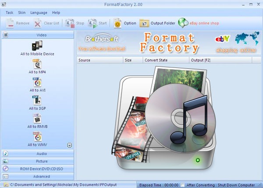Click the output folder icon in status bar
Screen dimensions: 263x188
coord(6,185)
